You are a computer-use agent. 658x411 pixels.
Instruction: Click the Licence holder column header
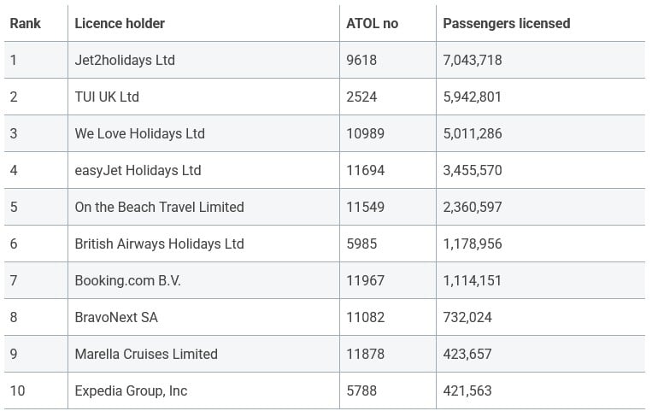pyautogui.click(x=120, y=23)
